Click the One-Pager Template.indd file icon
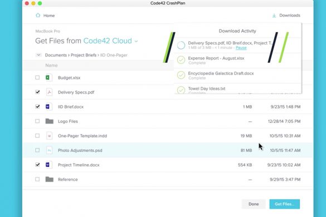 tap(49, 136)
